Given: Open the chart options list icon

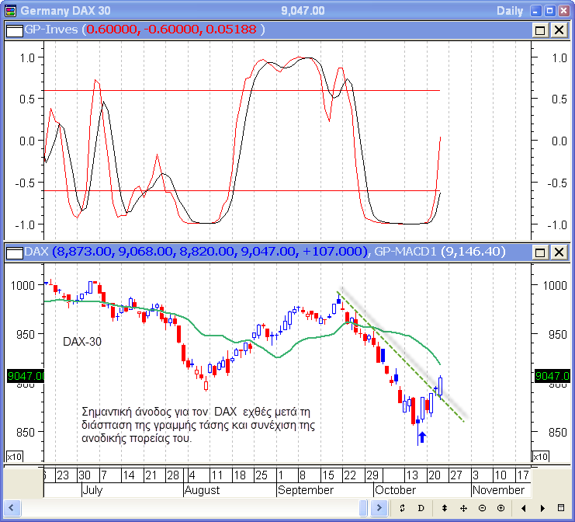Looking at the screenshot, I should click(x=561, y=508).
